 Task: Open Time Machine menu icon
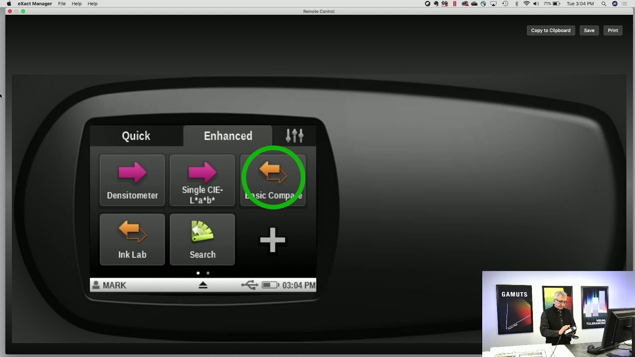tap(505, 3)
